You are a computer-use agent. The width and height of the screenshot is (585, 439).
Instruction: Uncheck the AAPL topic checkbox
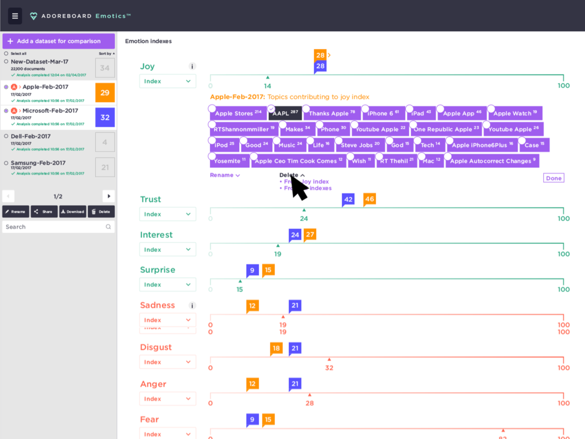pos(272,109)
